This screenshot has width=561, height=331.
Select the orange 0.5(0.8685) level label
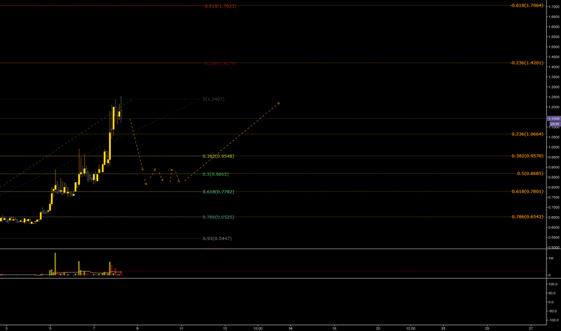530,173
